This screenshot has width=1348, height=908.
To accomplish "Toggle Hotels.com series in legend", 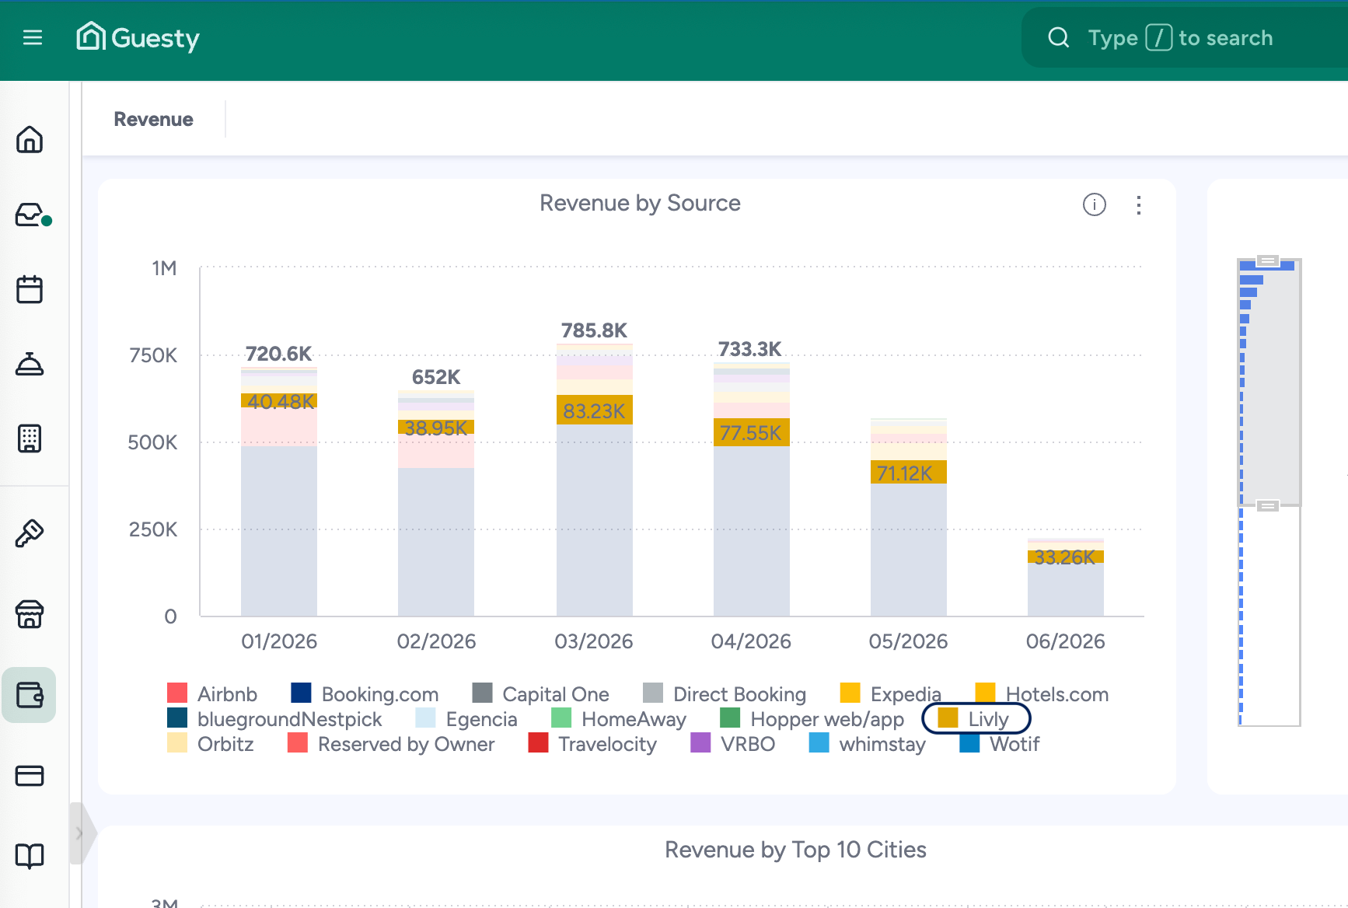I will pos(1042,693).
